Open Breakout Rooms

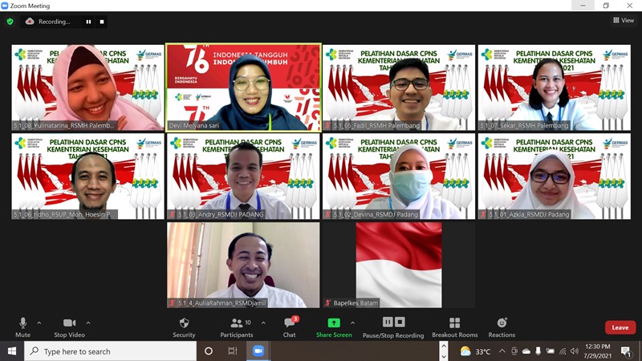click(x=454, y=326)
